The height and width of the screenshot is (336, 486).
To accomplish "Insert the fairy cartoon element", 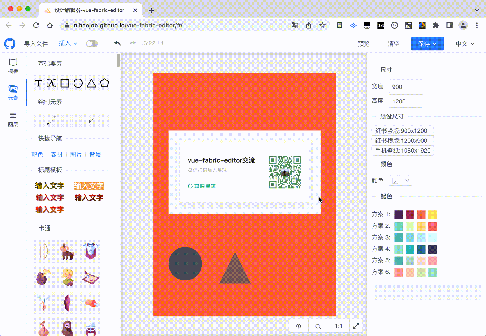I will coord(44,303).
